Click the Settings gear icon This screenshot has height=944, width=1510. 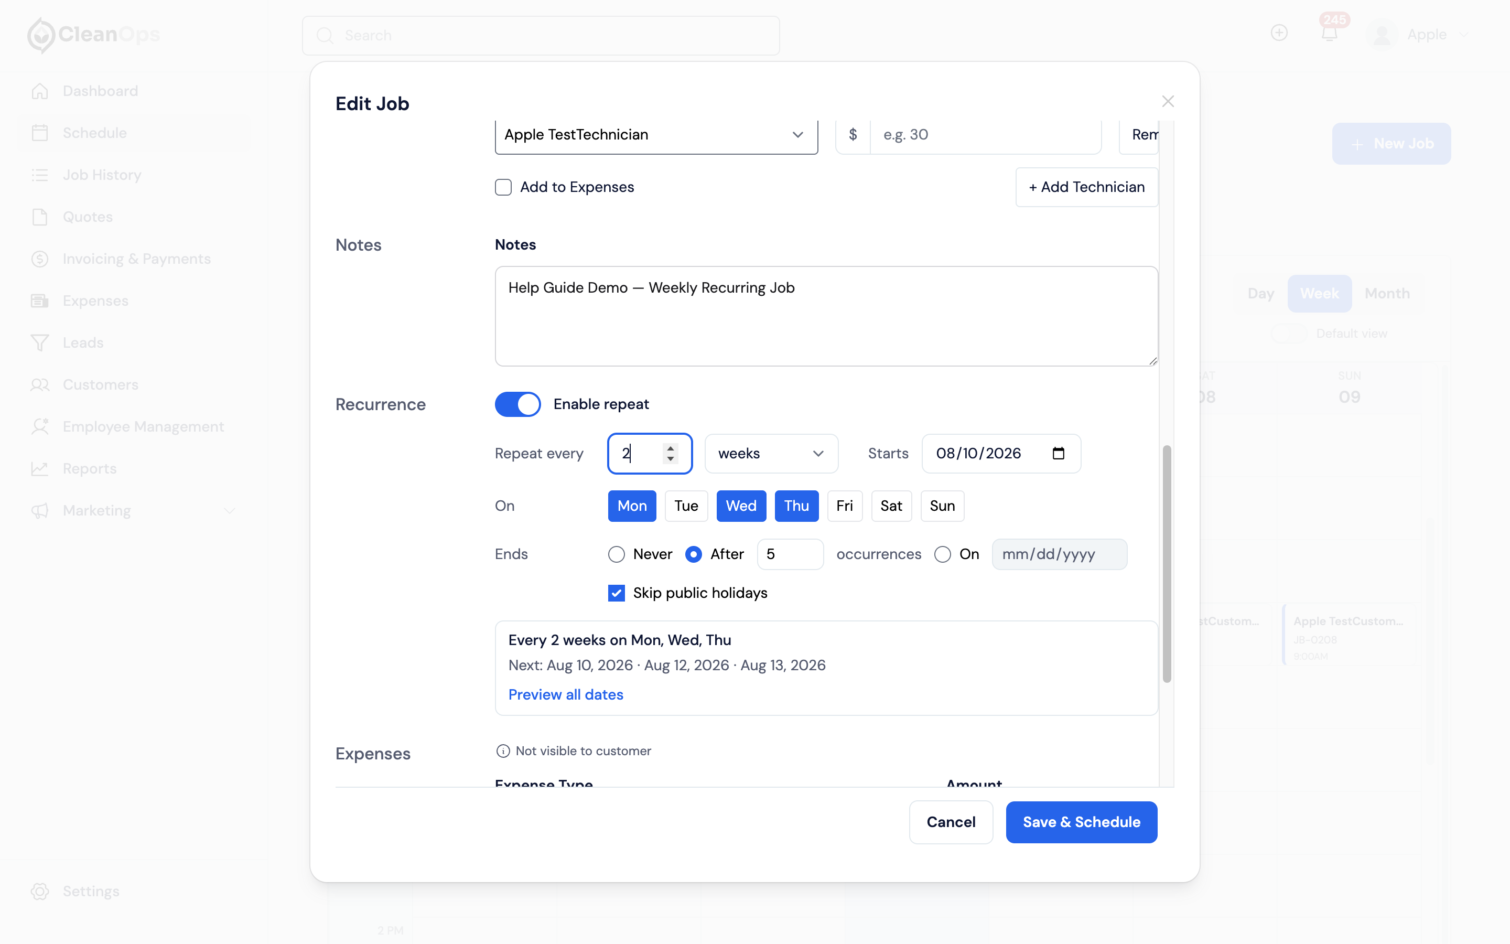[x=40, y=891]
